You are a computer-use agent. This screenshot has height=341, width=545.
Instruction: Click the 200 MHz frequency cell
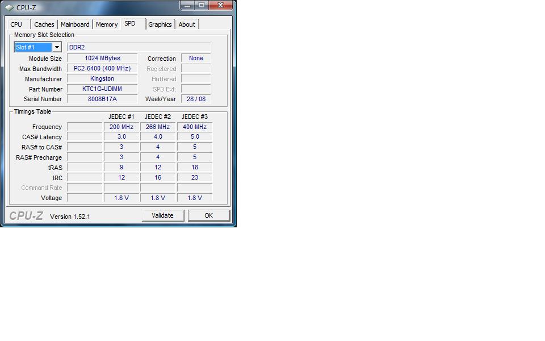pos(121,127)
